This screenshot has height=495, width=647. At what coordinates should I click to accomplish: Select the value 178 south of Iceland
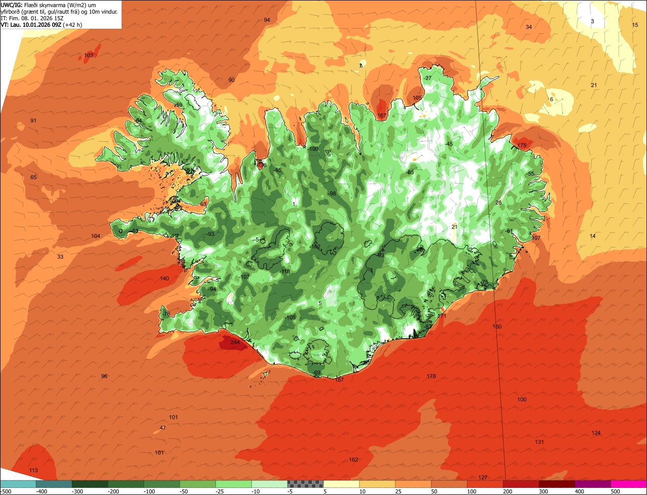[x=431, y=377]
